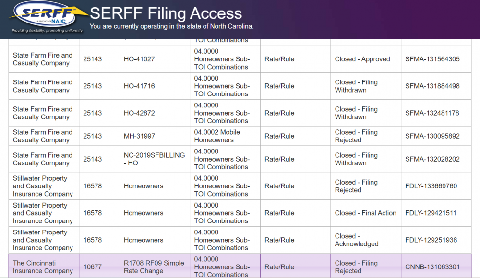Select the Closed - Acknowledged status cell

(357, 240)
